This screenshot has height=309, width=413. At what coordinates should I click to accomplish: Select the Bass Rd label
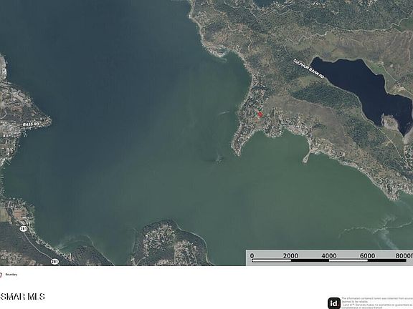[31, 124]
